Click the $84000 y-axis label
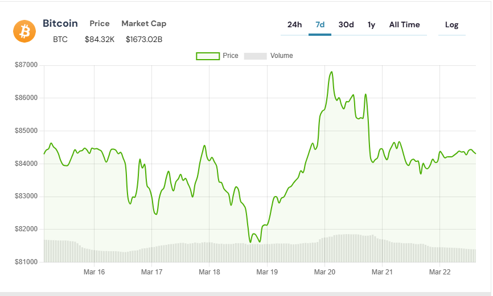Viewport: 493px width, 296px height. 26,164
